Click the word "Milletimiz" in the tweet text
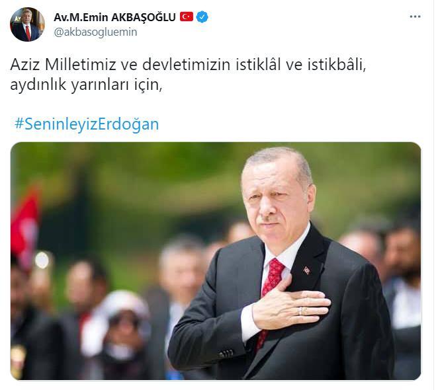The image size is (442, 390). coord(81,65)
